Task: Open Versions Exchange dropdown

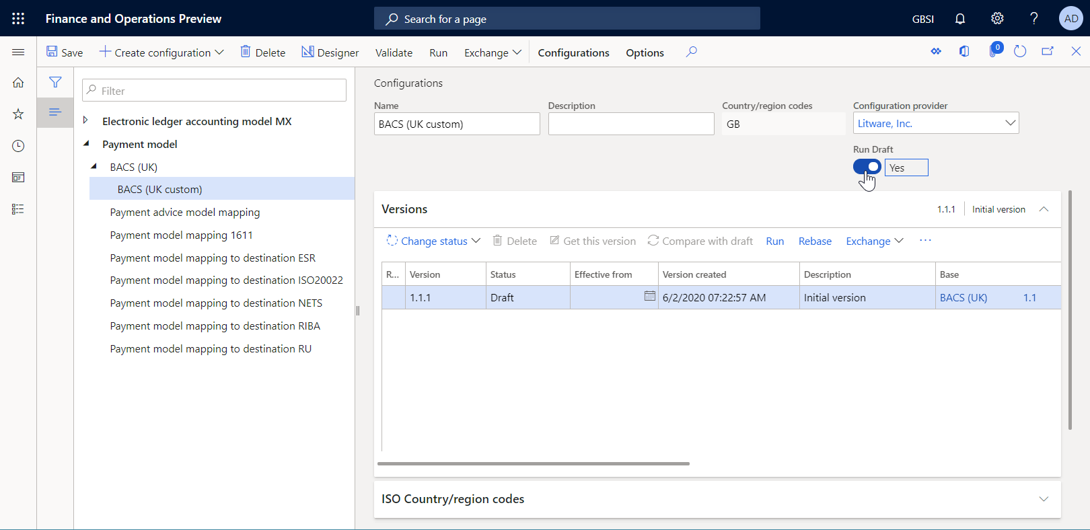Action: pos(875,241)
